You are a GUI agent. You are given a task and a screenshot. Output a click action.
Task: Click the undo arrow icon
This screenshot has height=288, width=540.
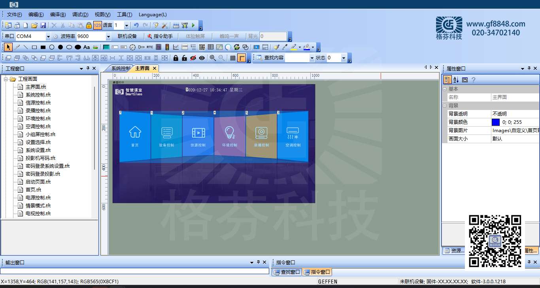[x=136, y=25]
